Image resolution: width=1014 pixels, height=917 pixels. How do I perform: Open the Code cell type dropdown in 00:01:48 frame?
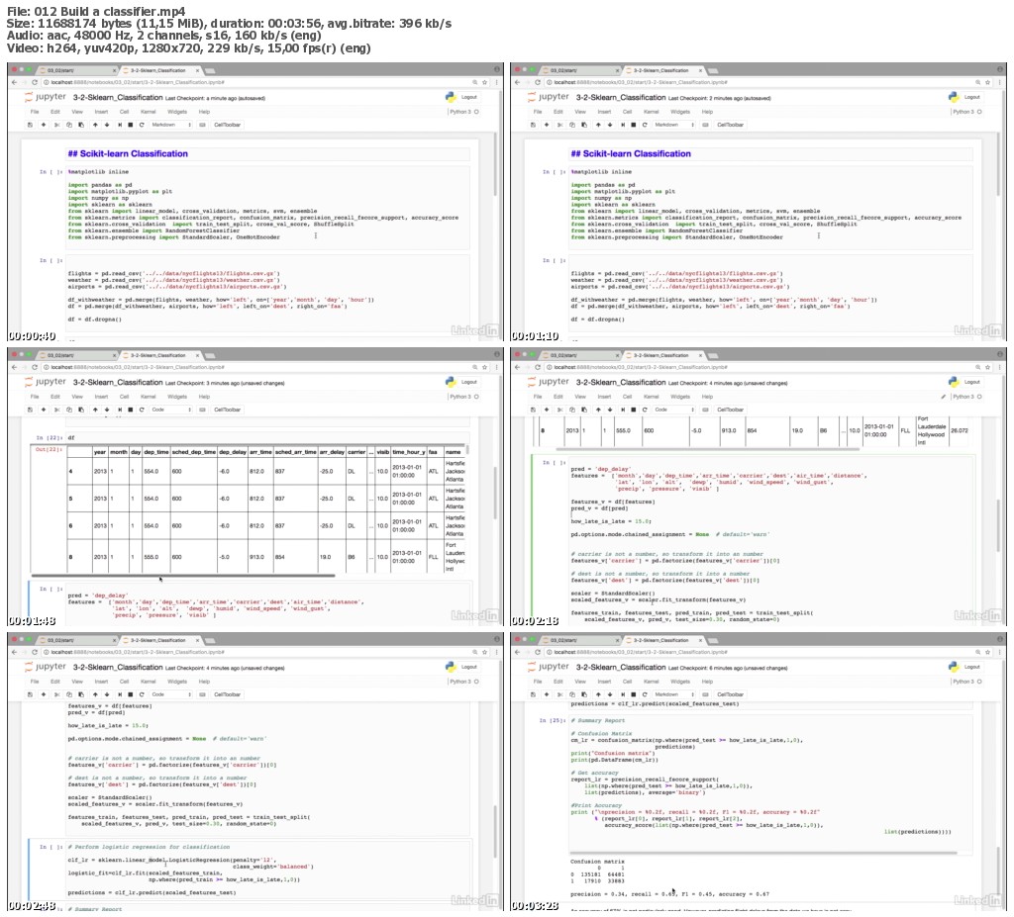coord(170,410)
